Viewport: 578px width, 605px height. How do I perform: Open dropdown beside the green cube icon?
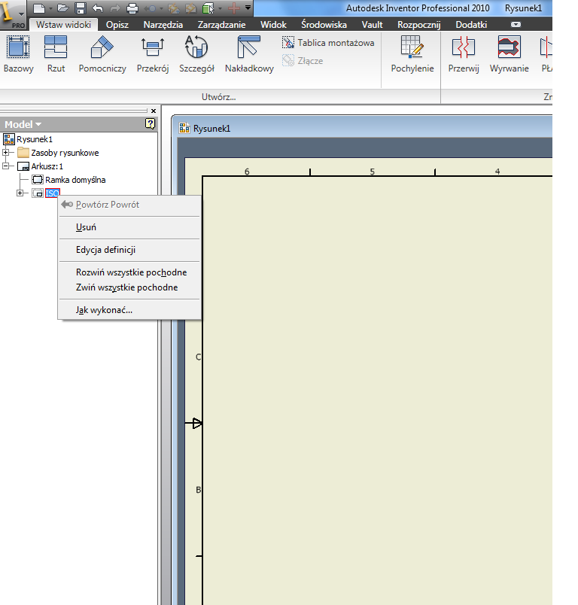point(220,8)
